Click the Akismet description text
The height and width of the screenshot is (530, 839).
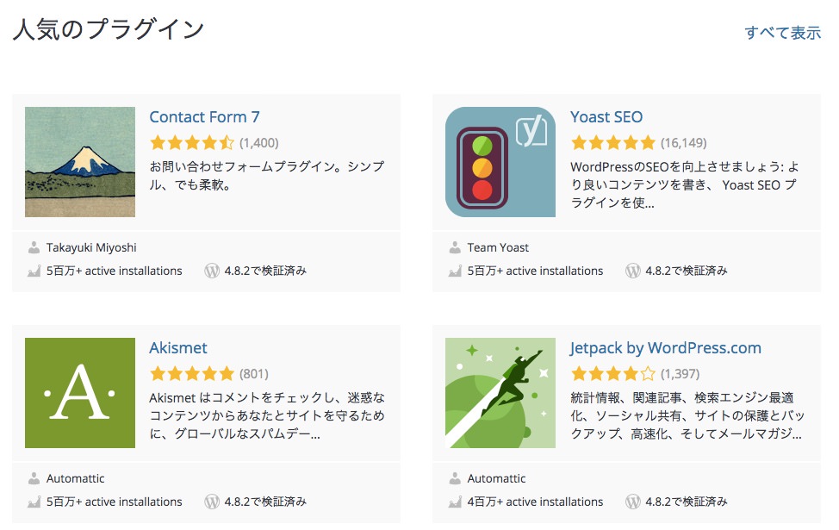(x=267, y=415)
